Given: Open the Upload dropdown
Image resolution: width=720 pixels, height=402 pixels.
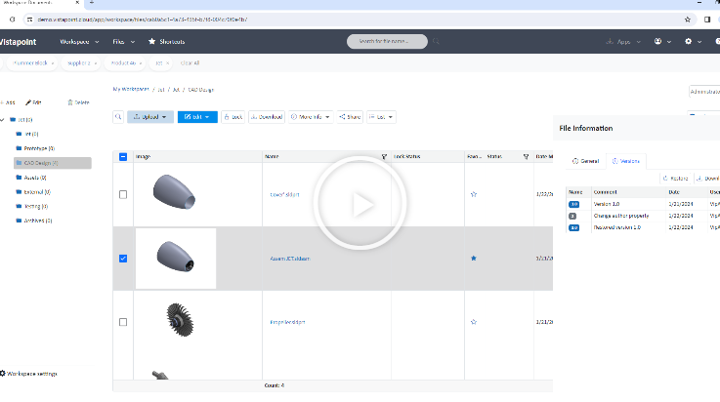Looking at the screenshot, I should click(150, 116).
